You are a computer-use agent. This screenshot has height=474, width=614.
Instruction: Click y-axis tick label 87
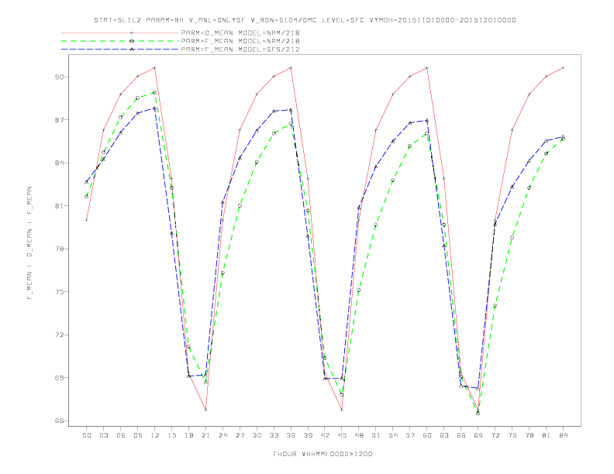pos(59,120)
